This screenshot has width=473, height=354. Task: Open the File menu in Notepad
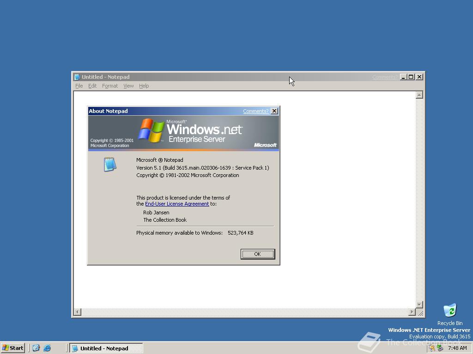79,86
